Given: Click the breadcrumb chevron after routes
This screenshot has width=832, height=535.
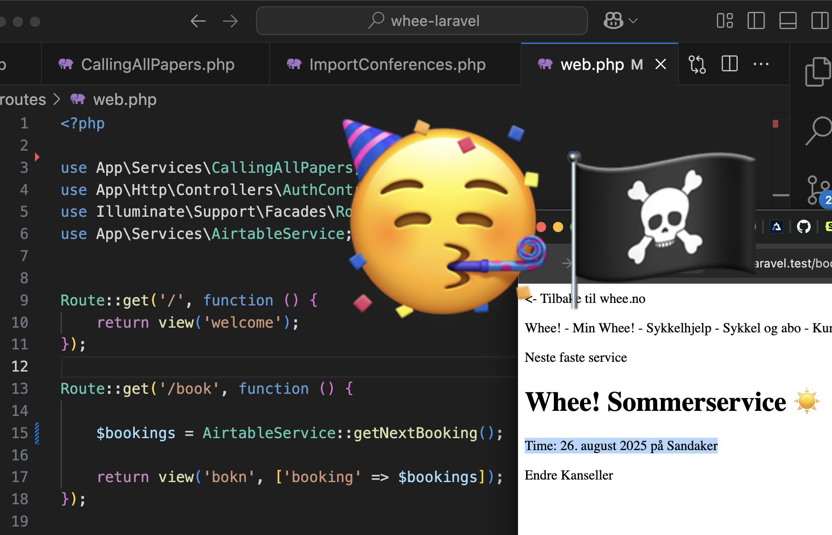Looking at the screenshot, I should (57, 99).
